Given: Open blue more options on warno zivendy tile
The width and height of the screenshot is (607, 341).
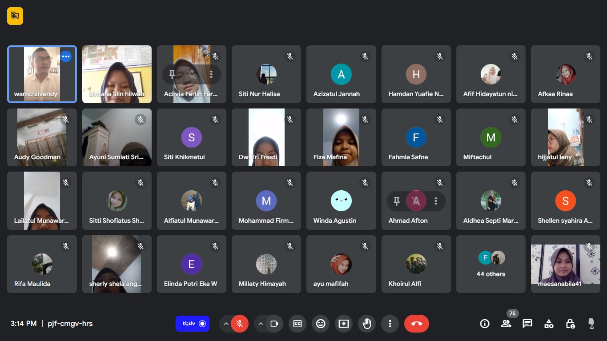Looking at the screenshot, I should [x=66, y=56].
